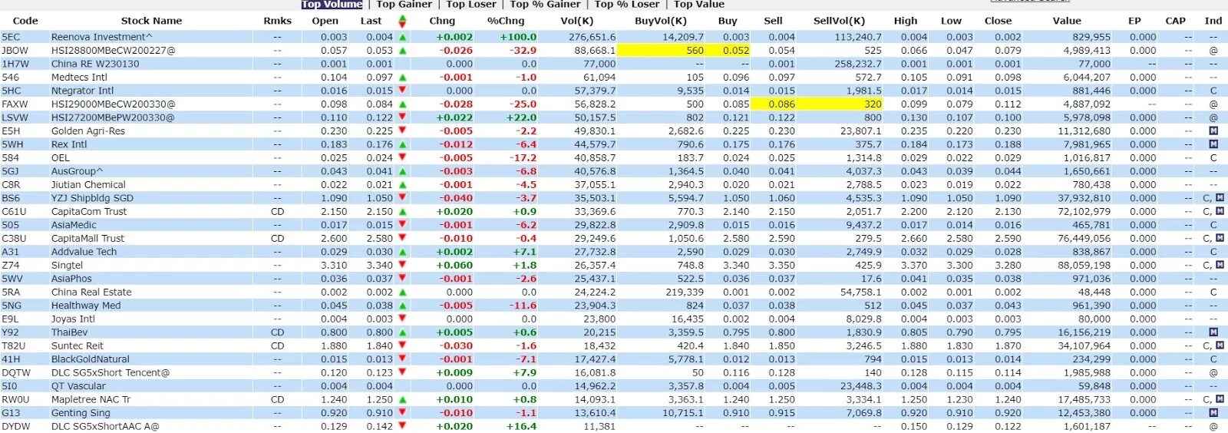Sort table by Value column header

click(1067, 21)
